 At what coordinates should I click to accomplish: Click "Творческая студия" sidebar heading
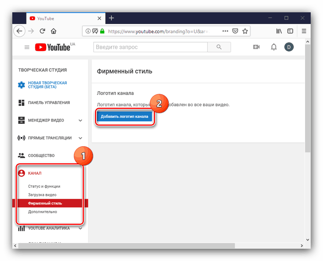coord(42,70)
